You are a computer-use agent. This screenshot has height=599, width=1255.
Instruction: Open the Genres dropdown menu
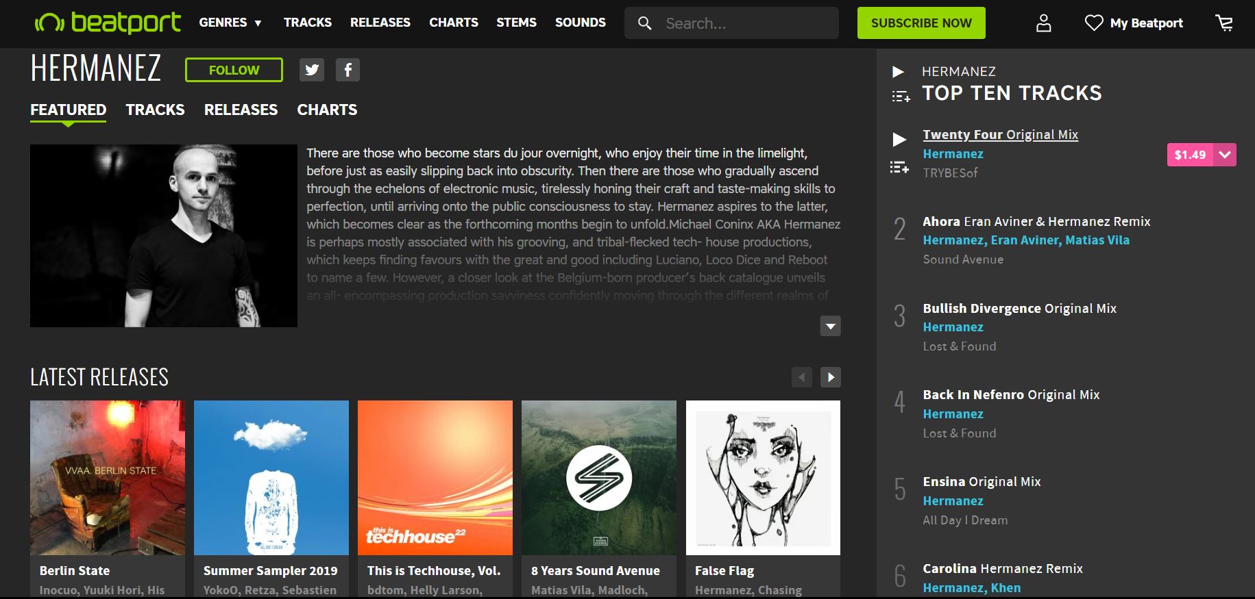click(230, 23)
